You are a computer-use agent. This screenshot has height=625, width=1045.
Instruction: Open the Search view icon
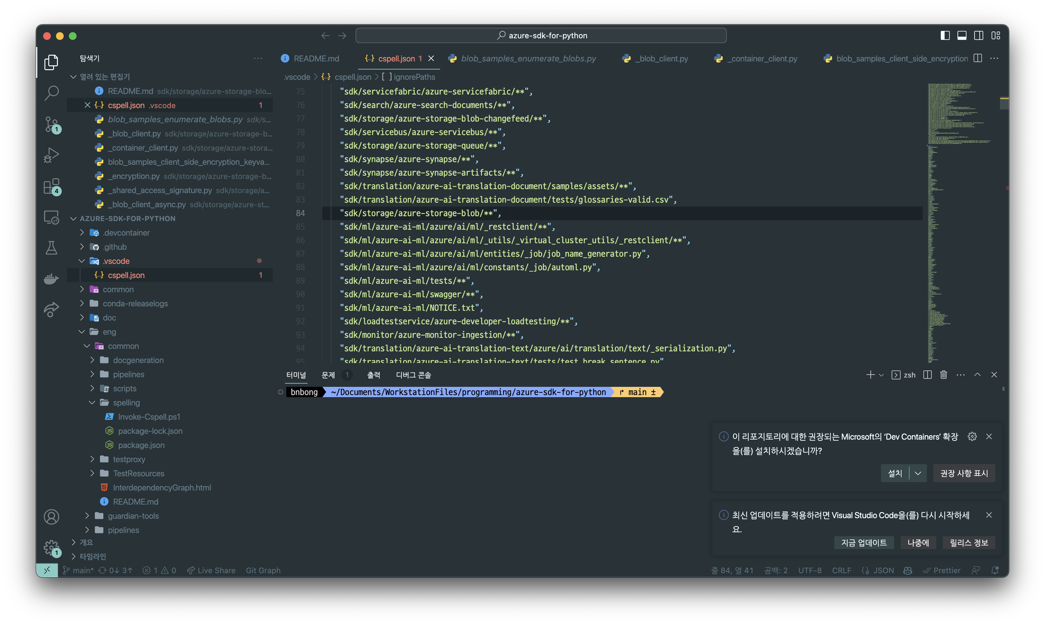[x=51, y=93]
